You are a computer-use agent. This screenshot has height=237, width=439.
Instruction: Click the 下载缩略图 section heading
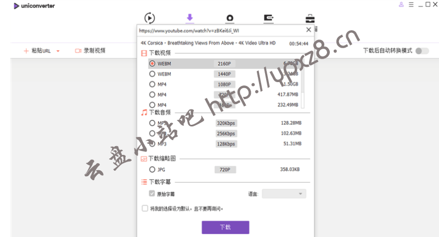click(162, 159)
